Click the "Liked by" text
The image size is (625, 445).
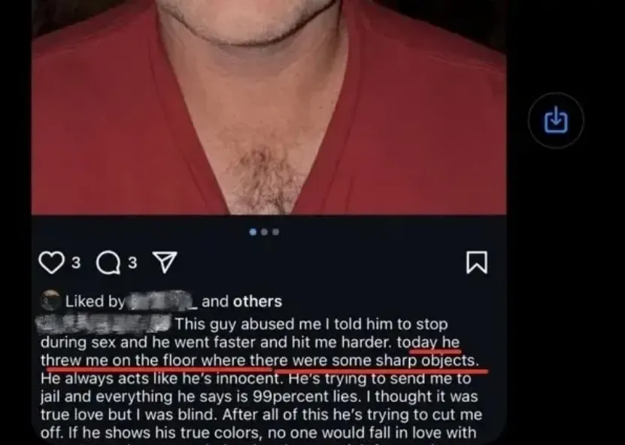[95, 301]
